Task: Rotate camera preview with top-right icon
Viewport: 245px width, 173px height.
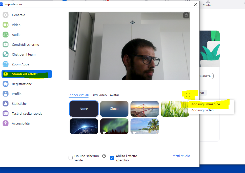Action: pos(186,15)
